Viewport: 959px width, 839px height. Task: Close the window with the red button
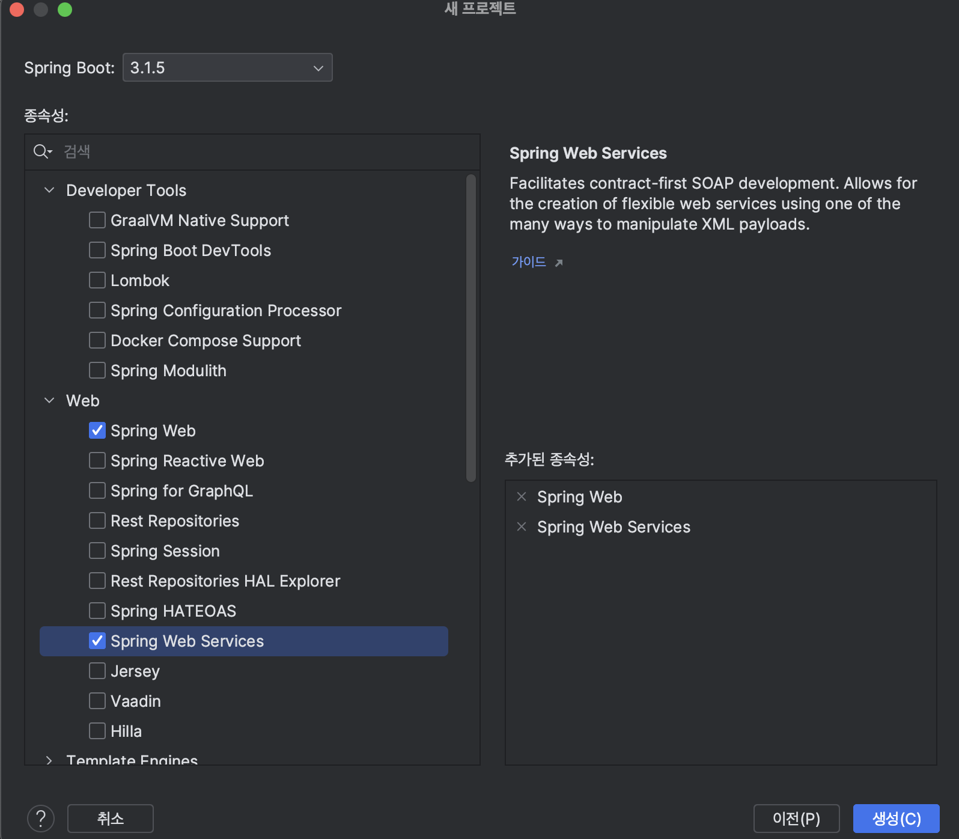(17, 10)
